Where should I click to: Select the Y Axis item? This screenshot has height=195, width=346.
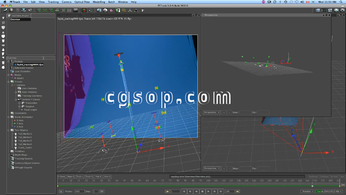[20, 123]
